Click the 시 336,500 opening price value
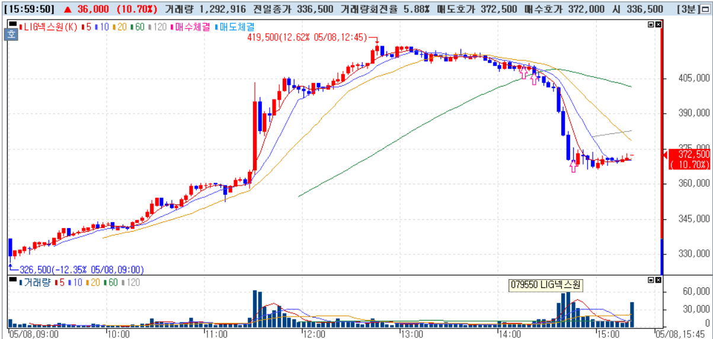 [639, 9]
